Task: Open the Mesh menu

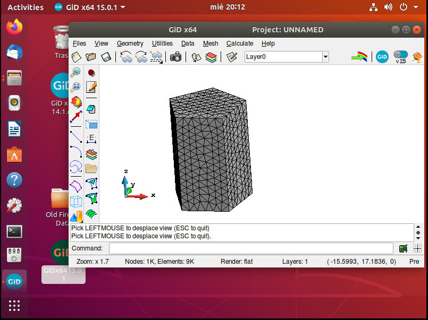Action: click(x=211, y=44)
